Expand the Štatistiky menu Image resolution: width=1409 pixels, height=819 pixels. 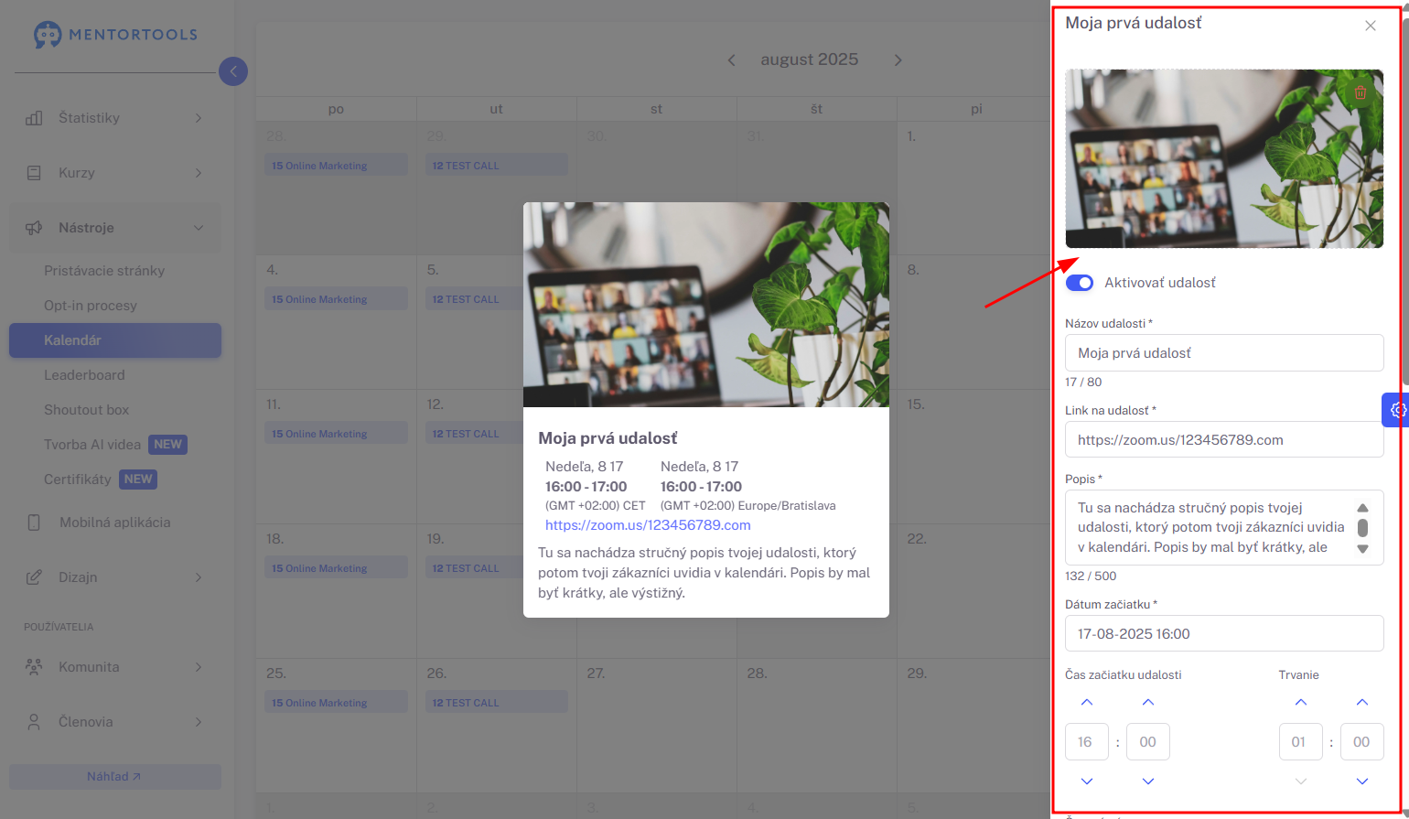point(115,118)
